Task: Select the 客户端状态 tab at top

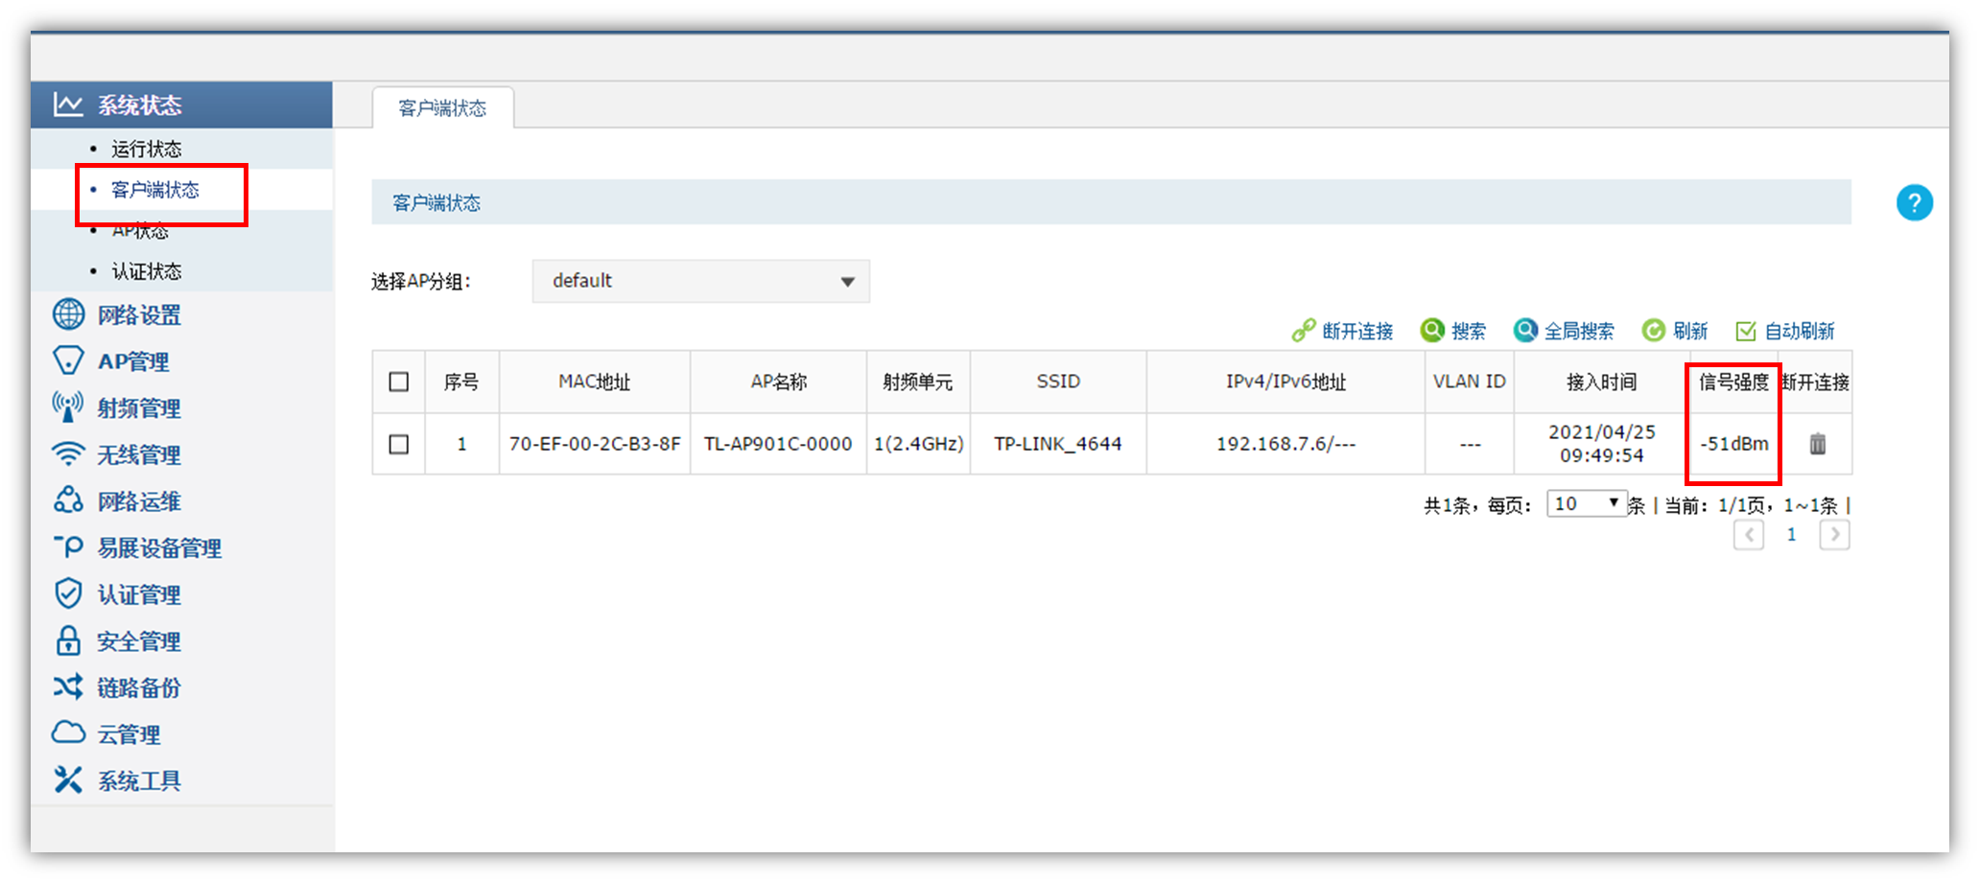Action: point(442,108)
